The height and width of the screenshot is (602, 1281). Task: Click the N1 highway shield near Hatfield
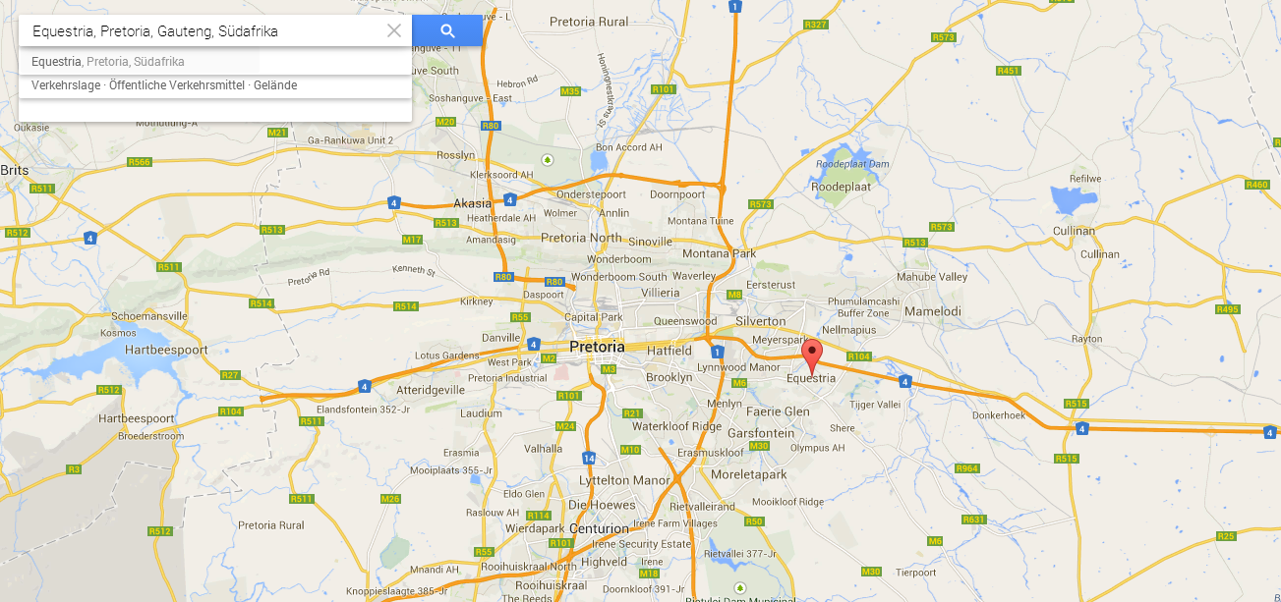point(717,352)
